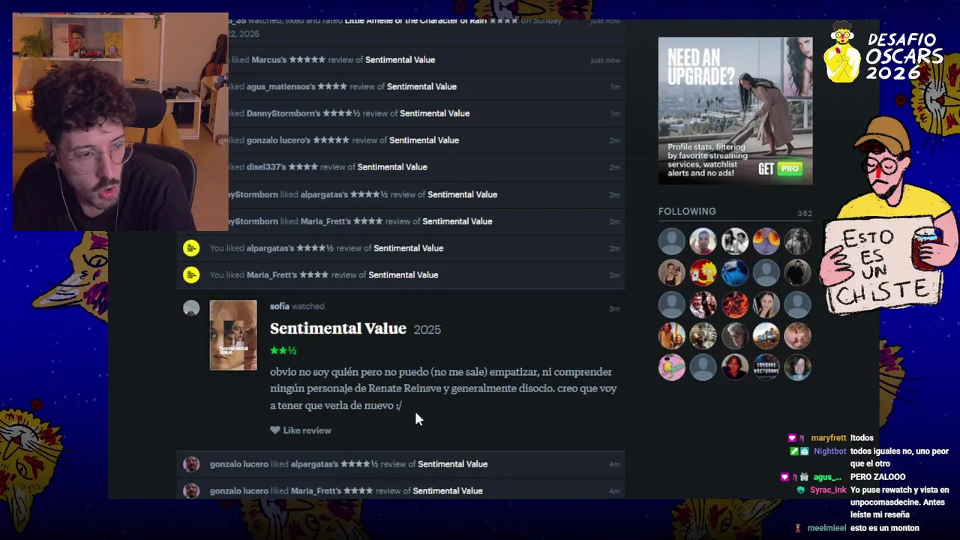The width and height of the screenshot is (960, 540).
Task: Open the Lisa Simpson avatar in Following
Action: [x=703, y=273]
